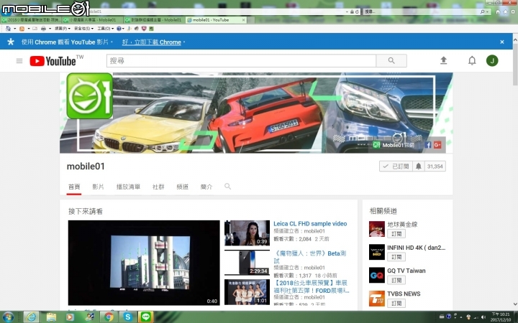Select the 社群 channel tab
Image resolution: width=518 pixels, height=323 pixels.
click(x=158, y=187)
